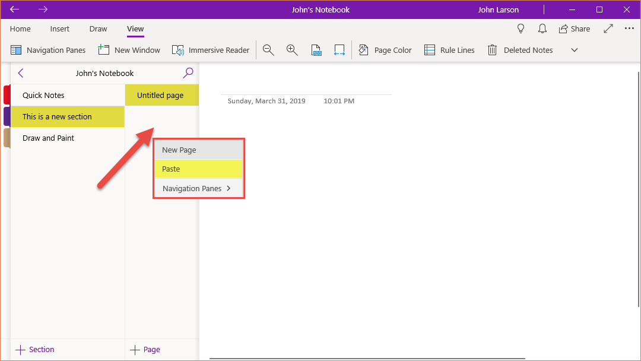
Task: Select the Draw and Paint section
Action: pos(49,138)
